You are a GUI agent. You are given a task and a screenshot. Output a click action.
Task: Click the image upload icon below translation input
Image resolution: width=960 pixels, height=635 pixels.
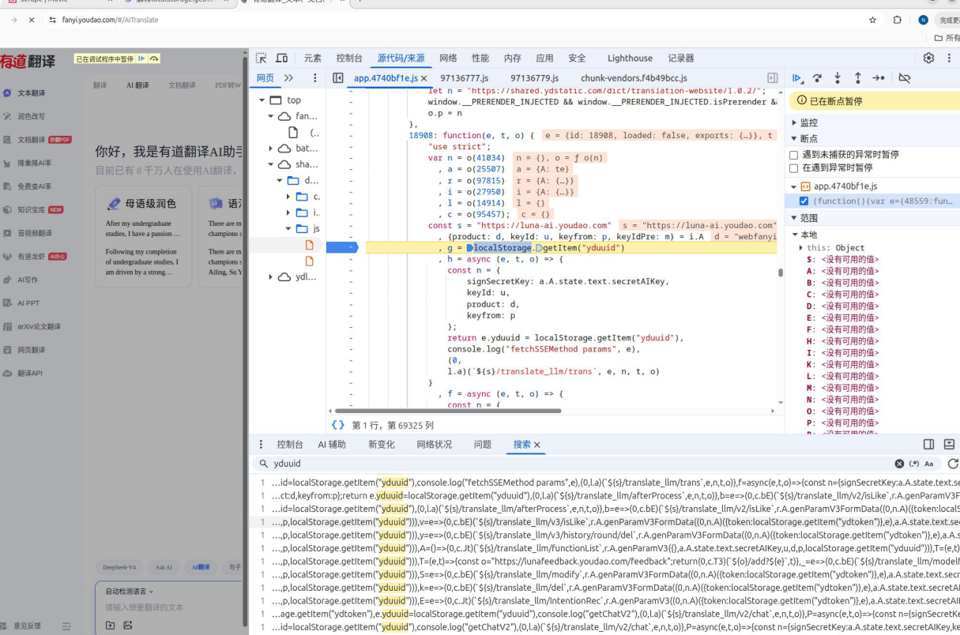pos(128,626)
